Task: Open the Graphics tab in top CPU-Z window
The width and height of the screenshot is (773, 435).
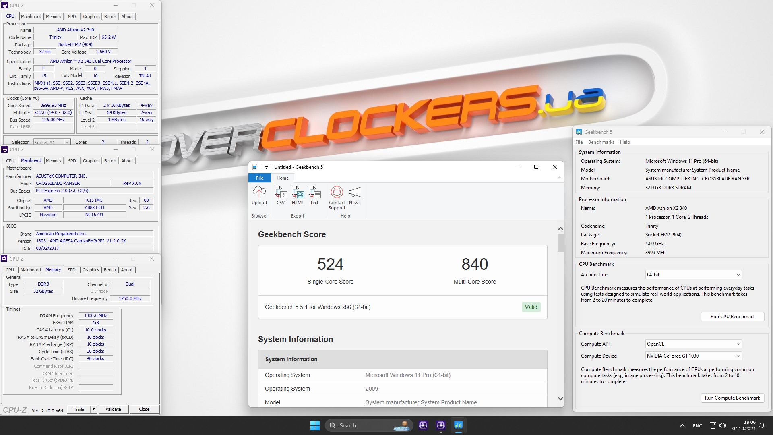Action: tap(91, 17)
